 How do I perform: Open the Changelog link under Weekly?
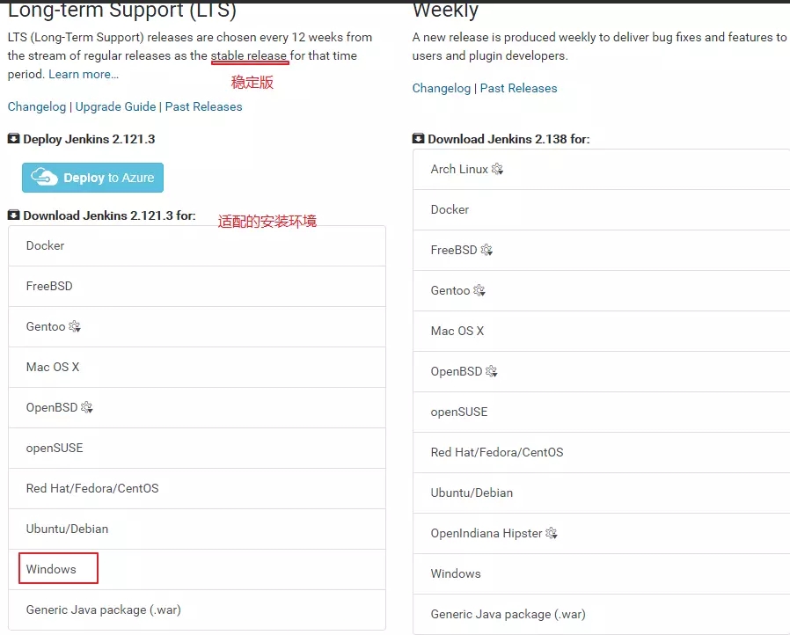coord(441,88)
